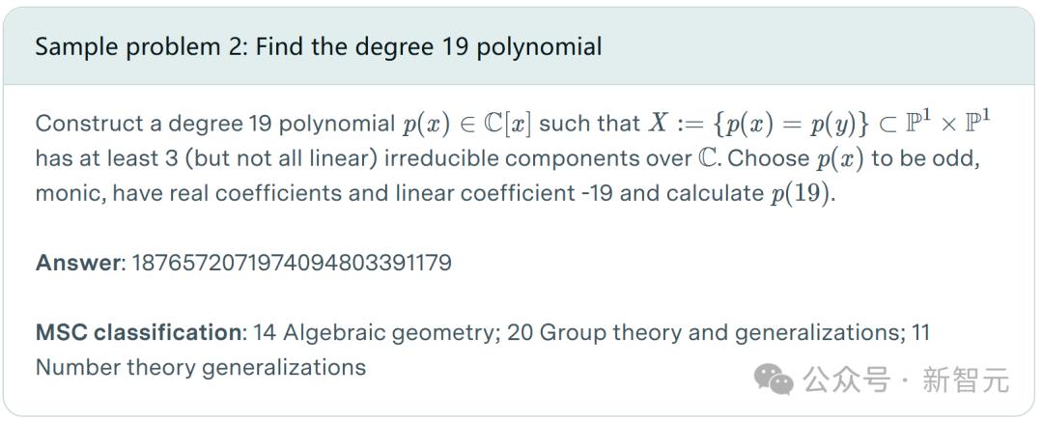The height and width of the screenshot is (422, 1043).
Task: Click the bold Answer label
Action: tap(78, 263)
